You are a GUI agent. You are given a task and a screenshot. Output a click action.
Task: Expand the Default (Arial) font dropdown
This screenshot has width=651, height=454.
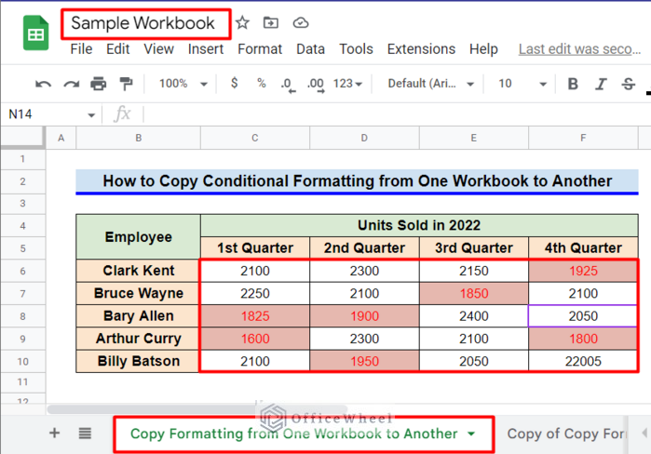point(432,84)
